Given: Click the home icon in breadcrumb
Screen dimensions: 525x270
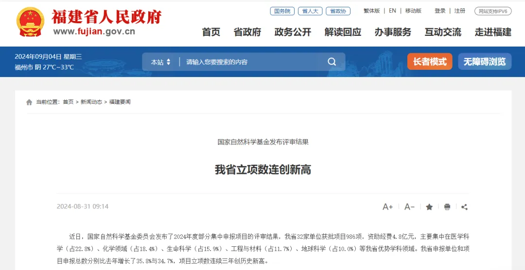Looking at the screenshot, I should click(30, 102).
